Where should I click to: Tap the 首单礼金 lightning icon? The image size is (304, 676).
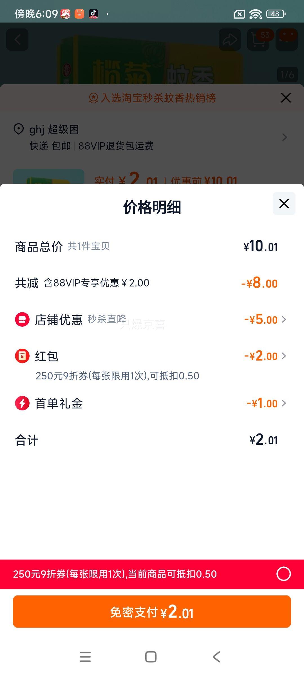[22, 403]
